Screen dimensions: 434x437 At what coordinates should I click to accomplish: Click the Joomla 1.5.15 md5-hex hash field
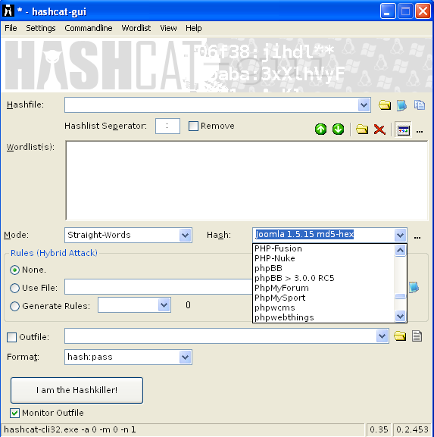[323, 235]
